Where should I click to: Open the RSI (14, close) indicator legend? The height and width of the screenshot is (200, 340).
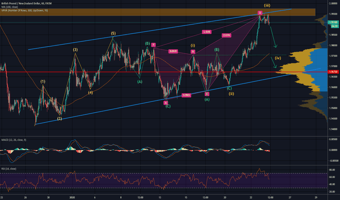point(9,169)
